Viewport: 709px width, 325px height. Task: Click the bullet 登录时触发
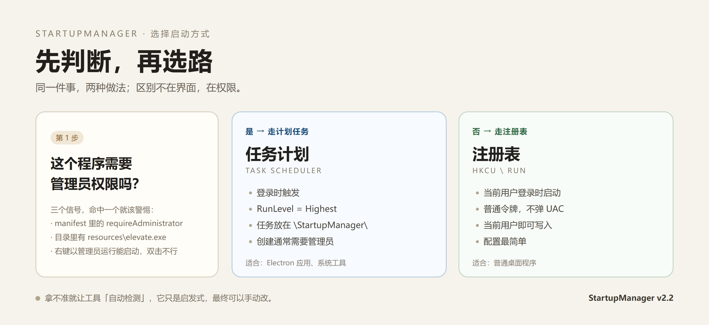click(278, 193)
